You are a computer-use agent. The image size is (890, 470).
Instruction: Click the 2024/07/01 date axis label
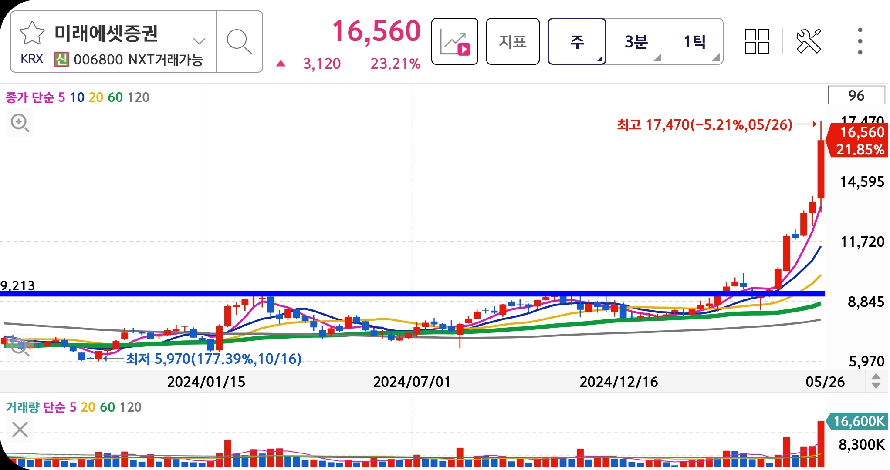[x=412, y=382]
